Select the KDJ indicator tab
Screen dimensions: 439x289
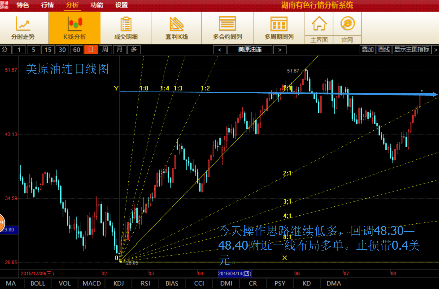[x=118, y=283]
